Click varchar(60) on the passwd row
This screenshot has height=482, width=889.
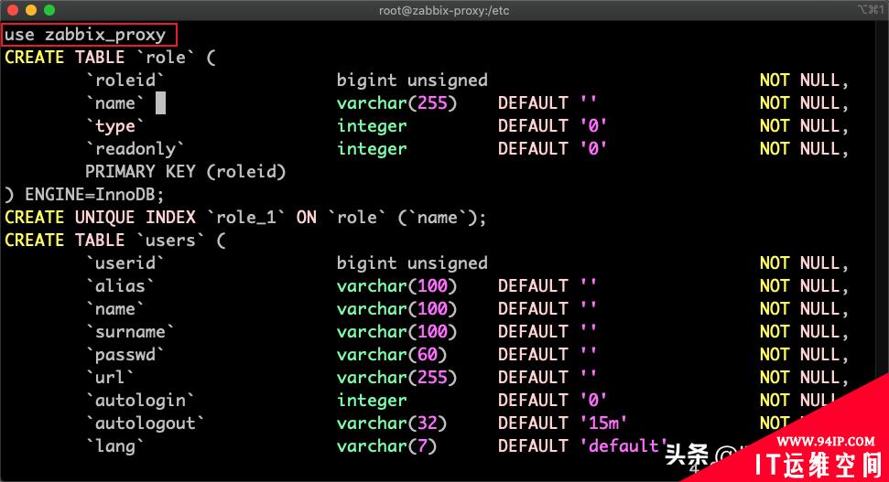point(391,354)
